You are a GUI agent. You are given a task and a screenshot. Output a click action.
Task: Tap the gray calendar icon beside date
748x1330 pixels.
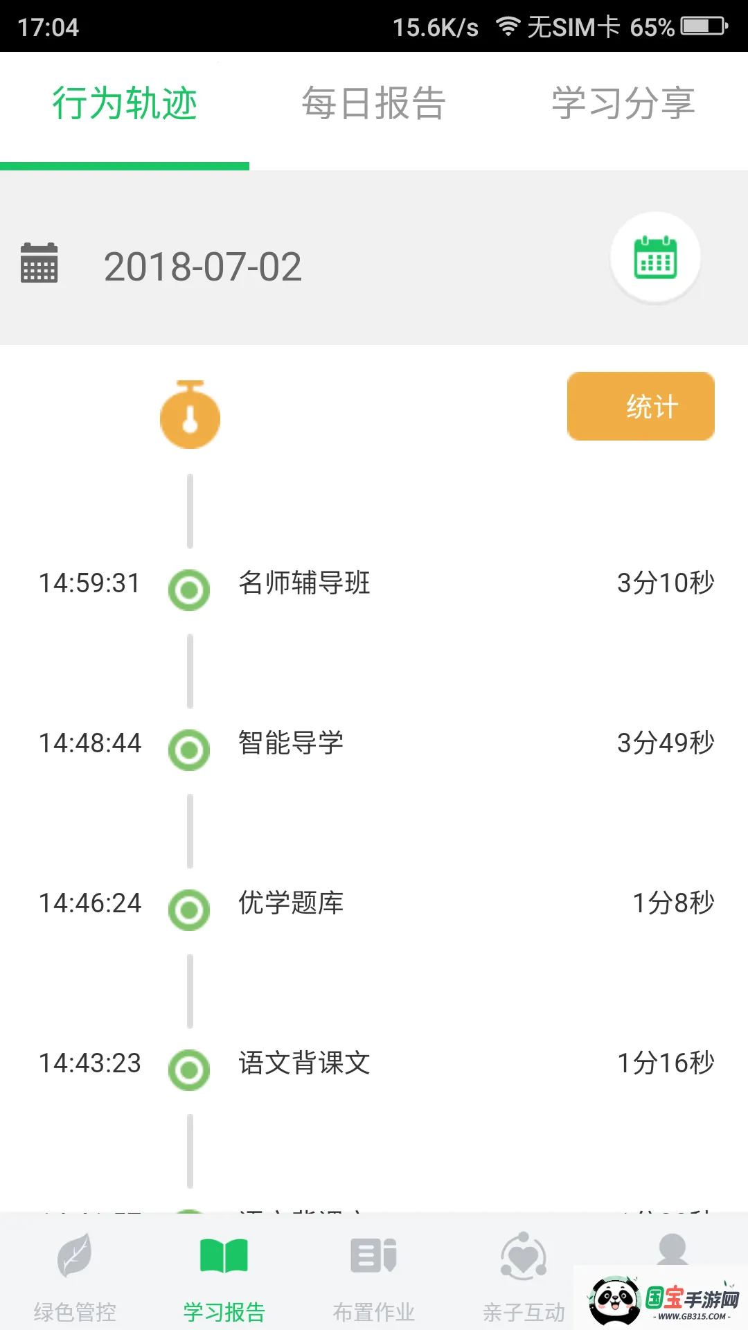tap(39, 263)
